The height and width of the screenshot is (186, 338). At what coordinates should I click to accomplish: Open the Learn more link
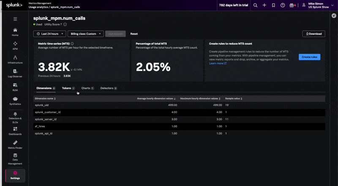[x=218, y=63]
